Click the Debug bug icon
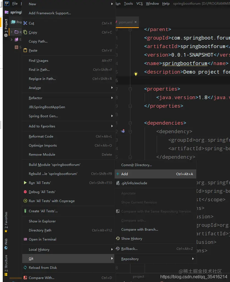Viewport: 230px width, 282px height. 25,192
